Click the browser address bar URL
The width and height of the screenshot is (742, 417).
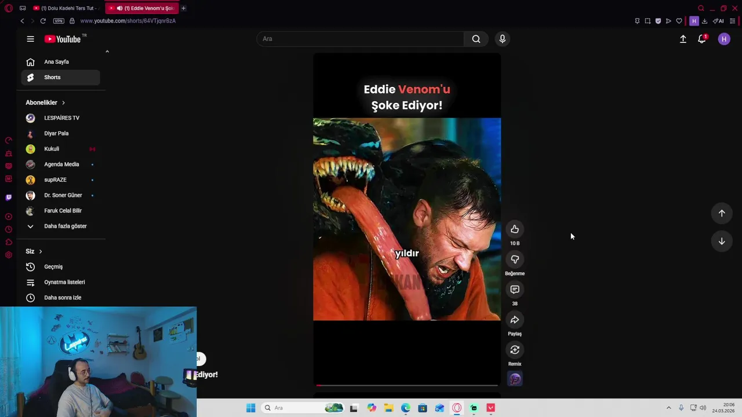point(128,21)
